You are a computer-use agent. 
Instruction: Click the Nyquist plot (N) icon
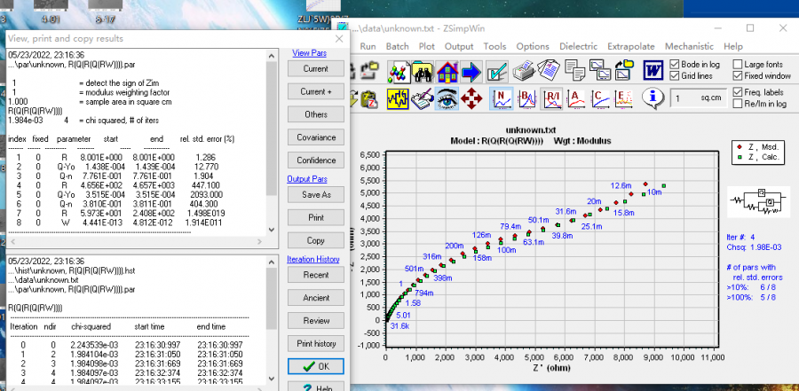(502, 98)
